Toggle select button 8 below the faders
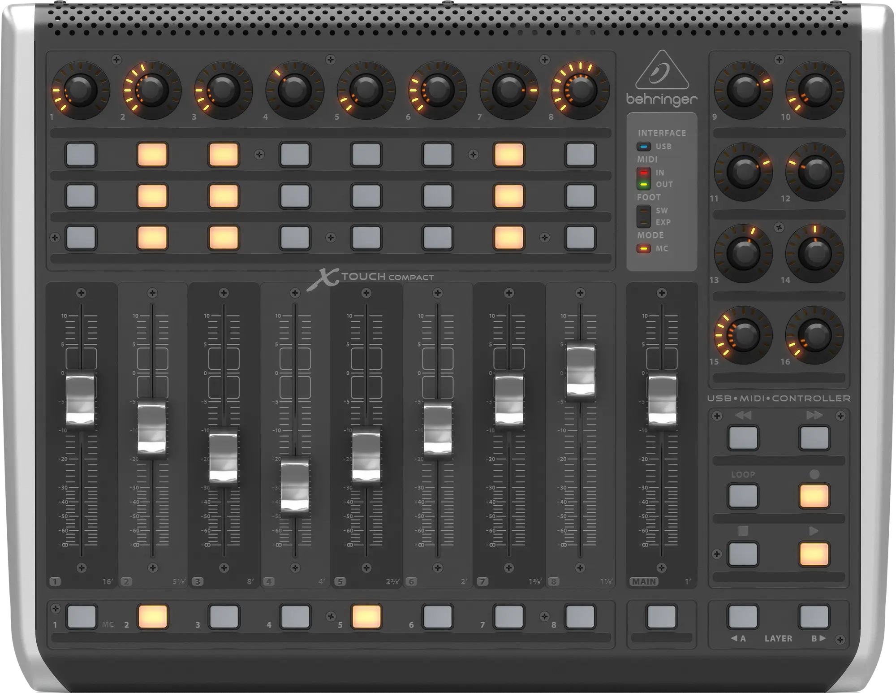Screen dimensions: 896x693 pos(580,616)
